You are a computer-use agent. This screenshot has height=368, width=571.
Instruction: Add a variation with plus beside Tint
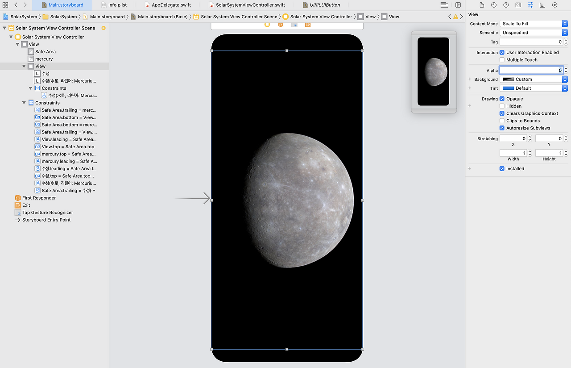click(469, 88)
